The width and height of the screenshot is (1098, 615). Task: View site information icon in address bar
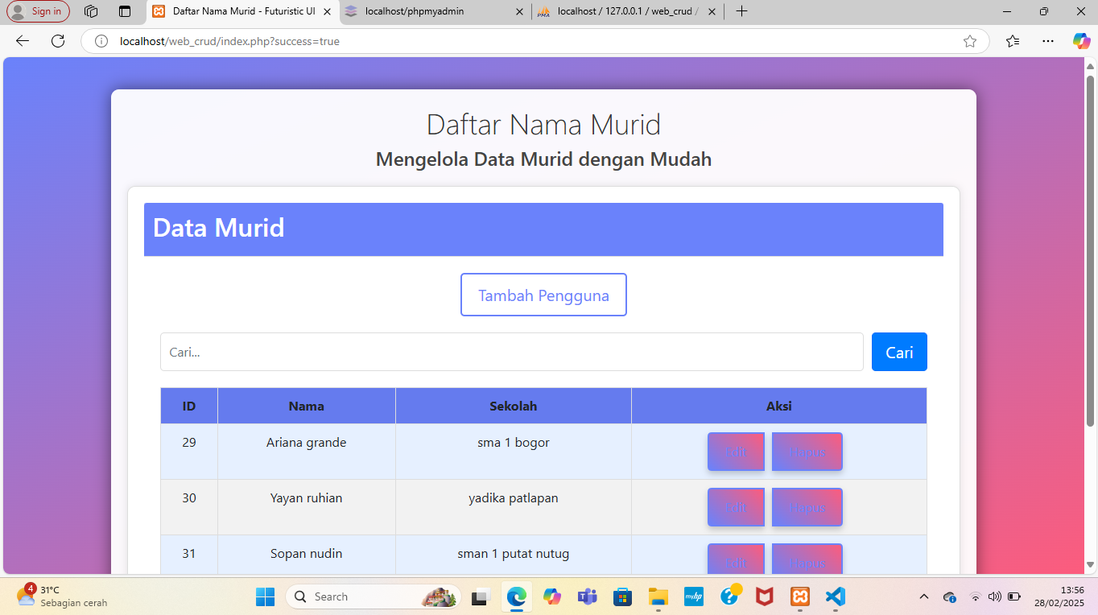[101, 41]
